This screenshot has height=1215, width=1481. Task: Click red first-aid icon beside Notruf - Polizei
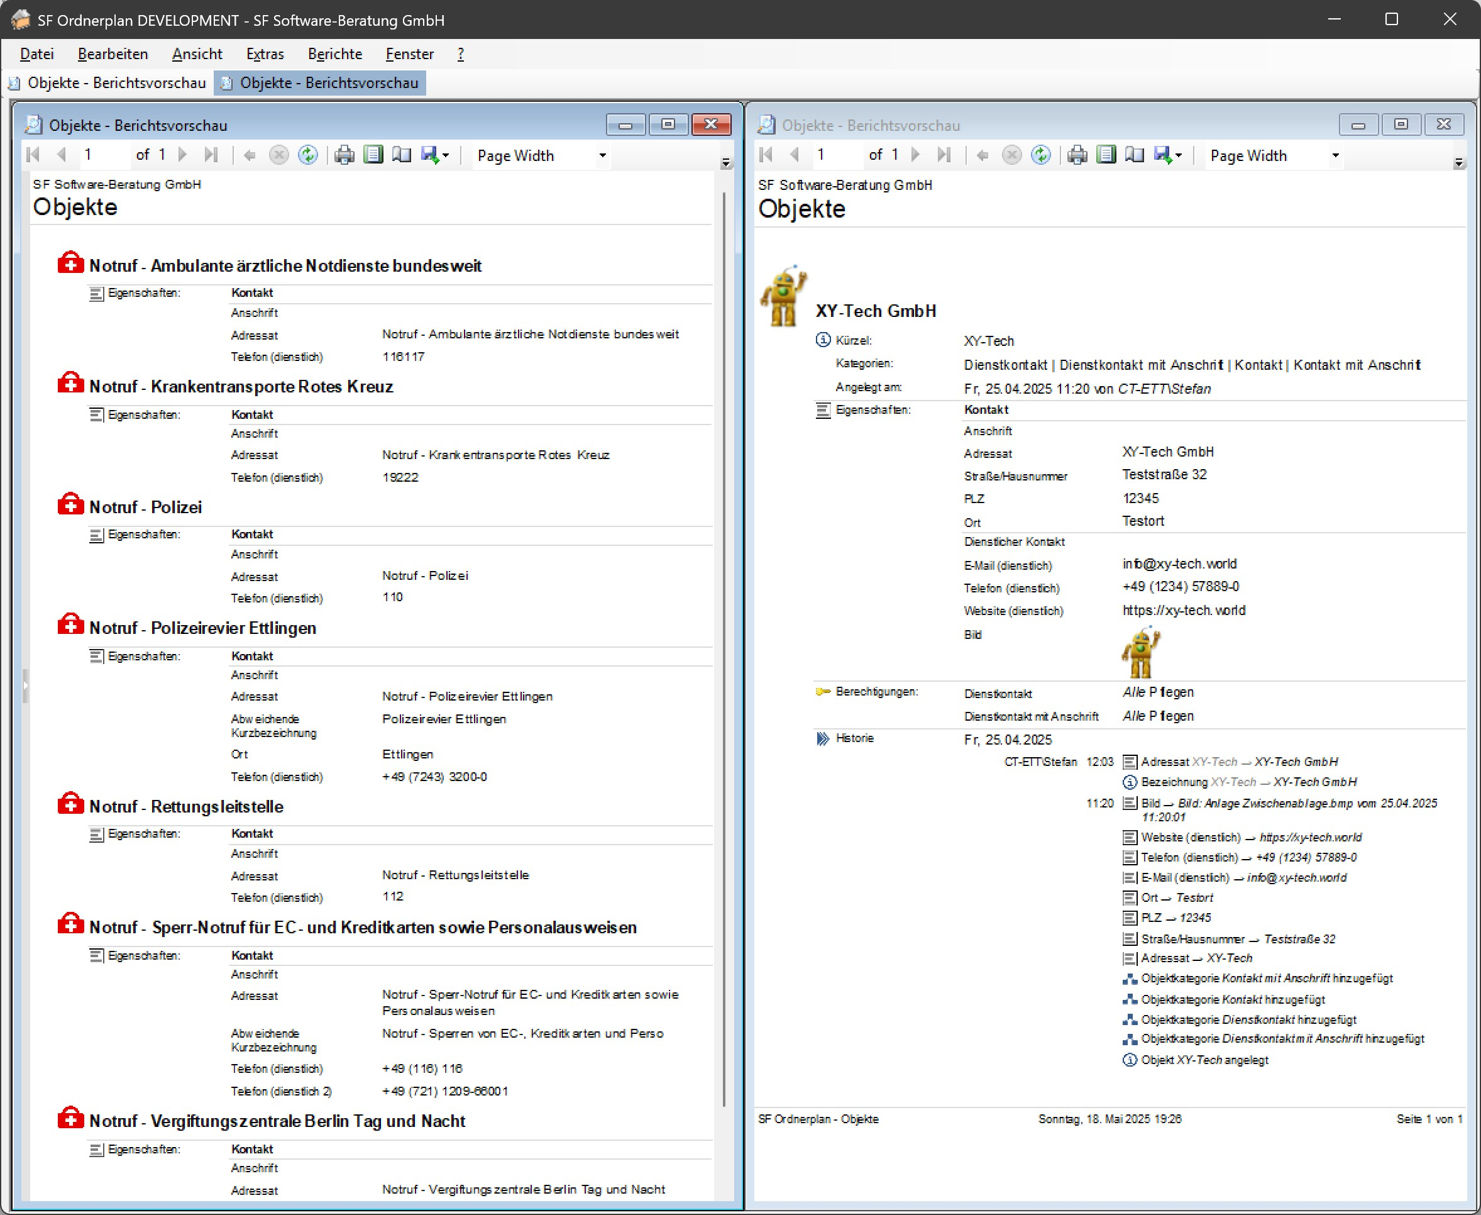tap(70, 504)
